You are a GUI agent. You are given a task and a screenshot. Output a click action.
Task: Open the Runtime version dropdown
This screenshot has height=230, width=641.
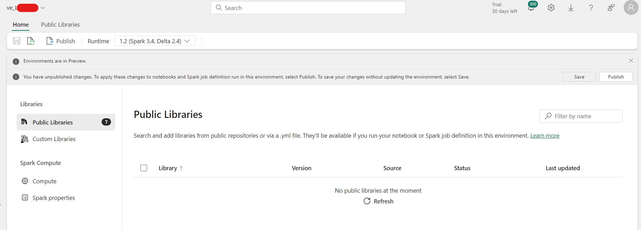click(155, 41)
